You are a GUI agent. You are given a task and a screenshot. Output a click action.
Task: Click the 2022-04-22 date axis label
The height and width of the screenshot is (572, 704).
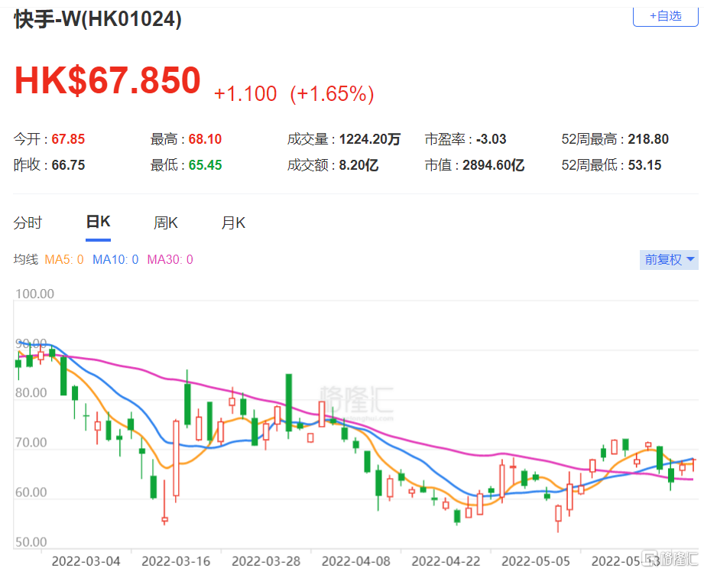(446, 561)
